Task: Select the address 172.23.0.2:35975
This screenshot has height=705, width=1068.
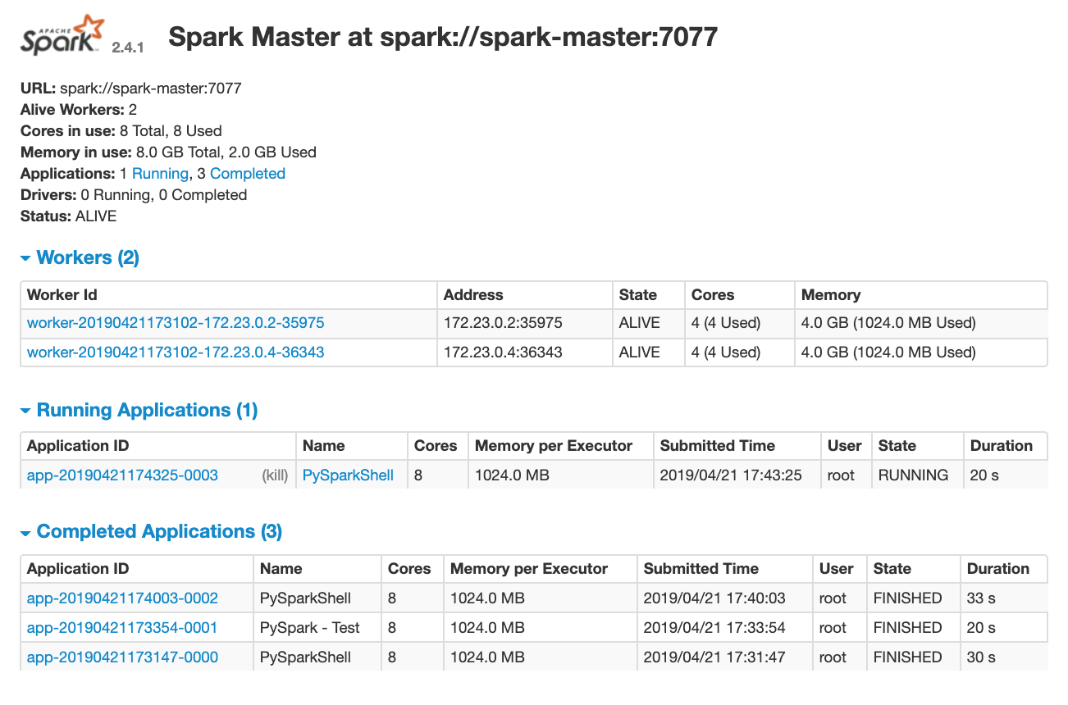Action: pyautogui.click(x=503, y=323)
